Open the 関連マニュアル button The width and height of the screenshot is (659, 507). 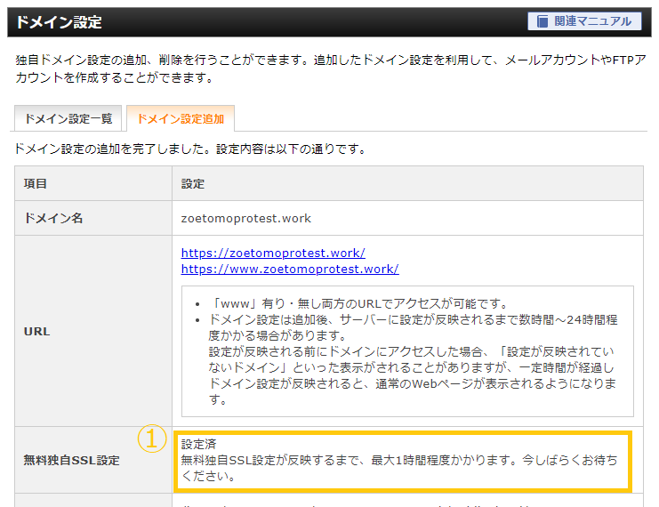584,21
